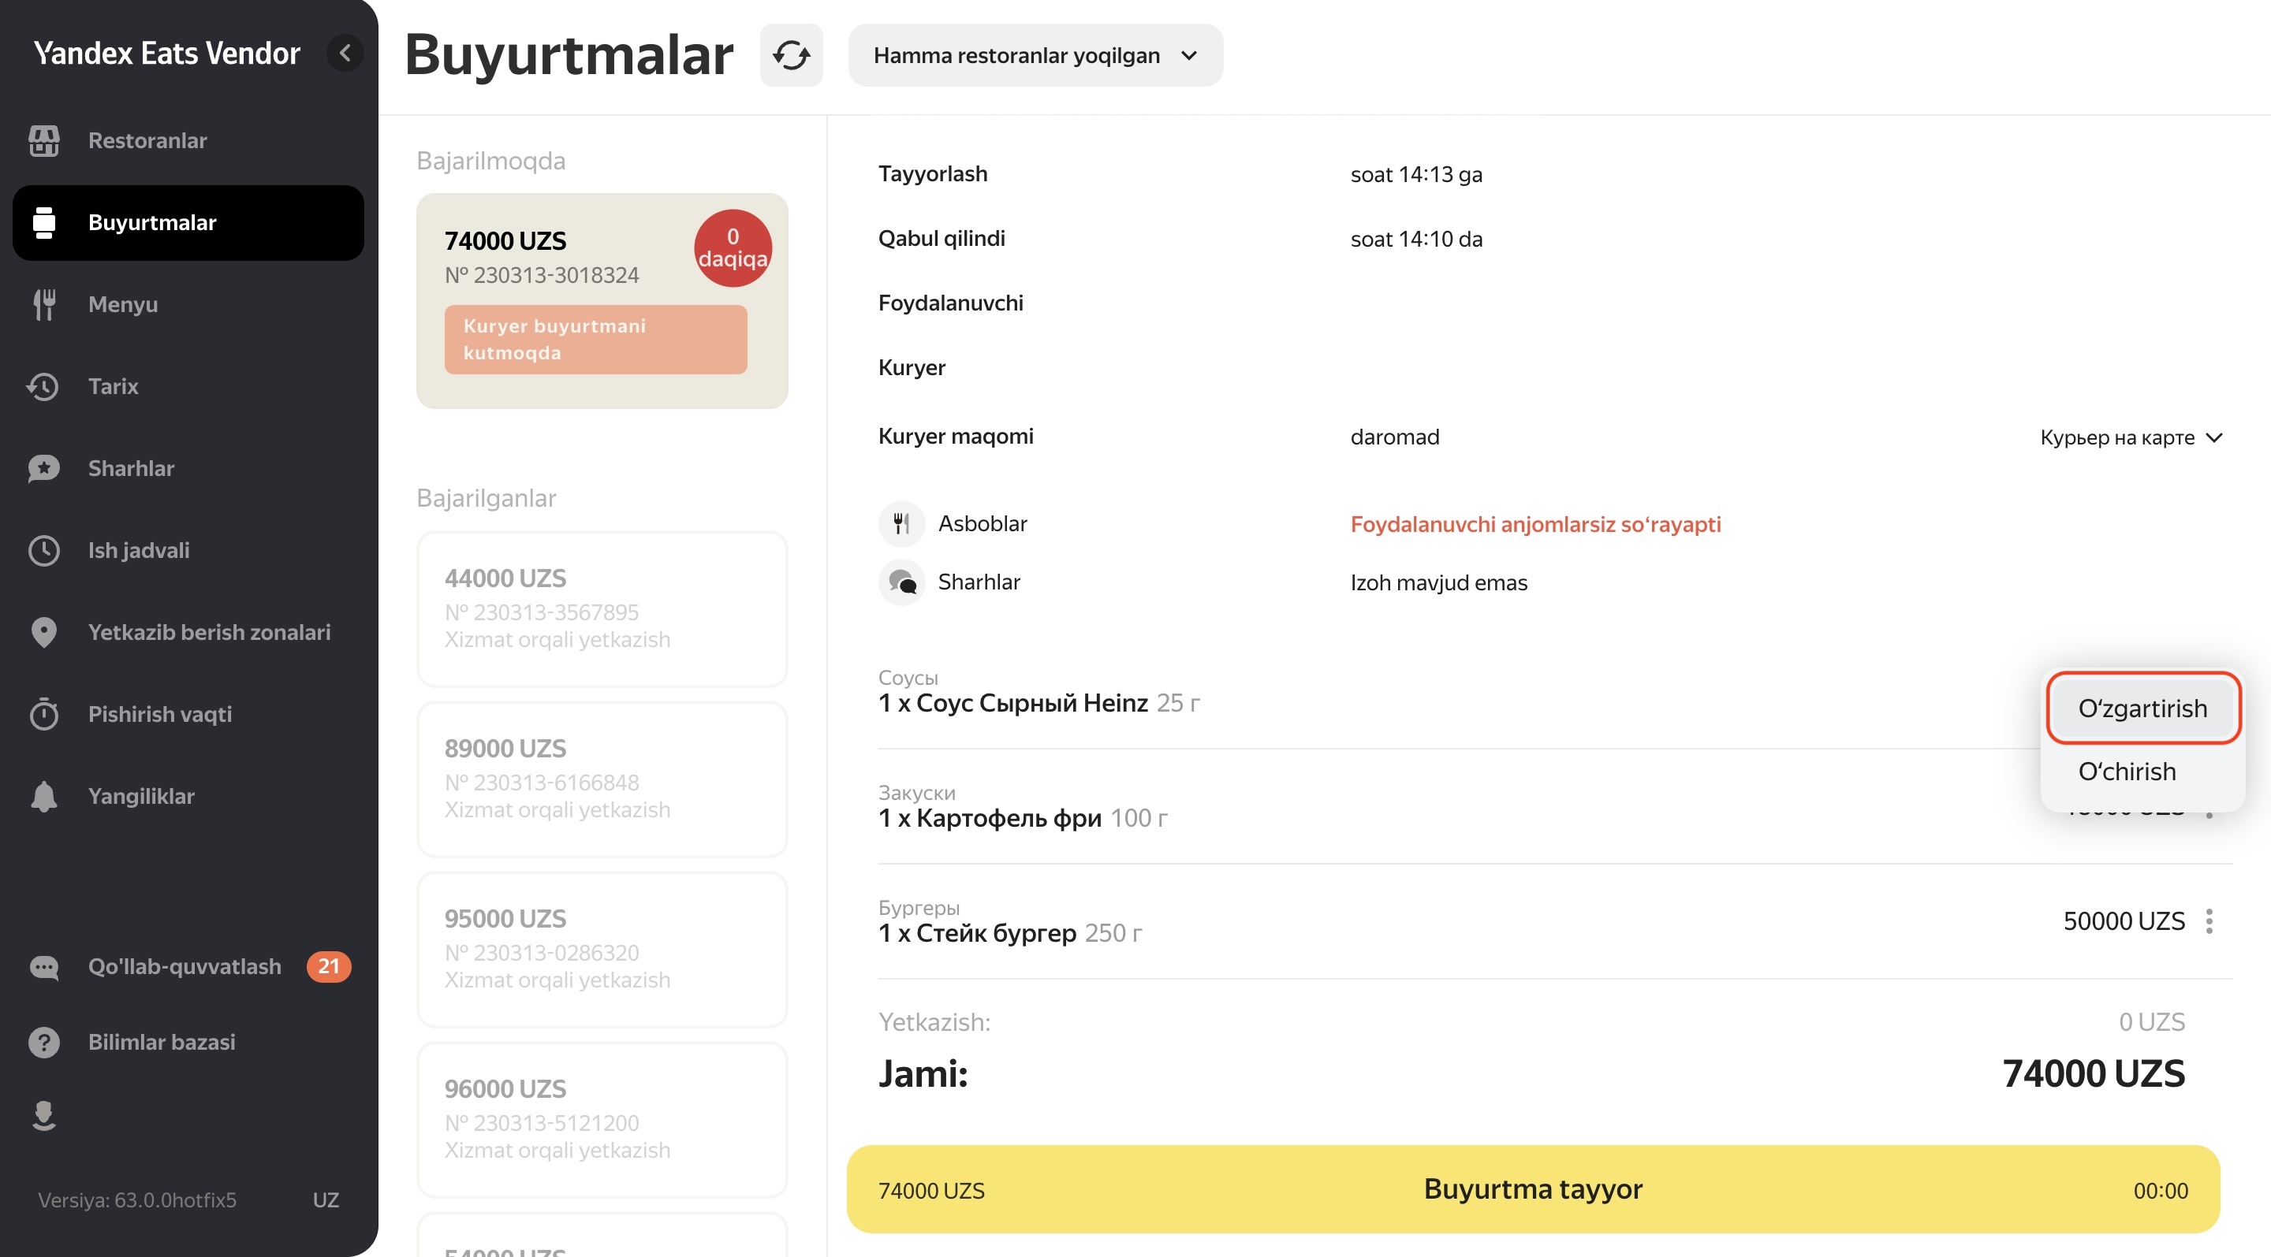
Task: Click the 'Izoh mavjud emas' comment text
Action: click(x=1438, y=582)
